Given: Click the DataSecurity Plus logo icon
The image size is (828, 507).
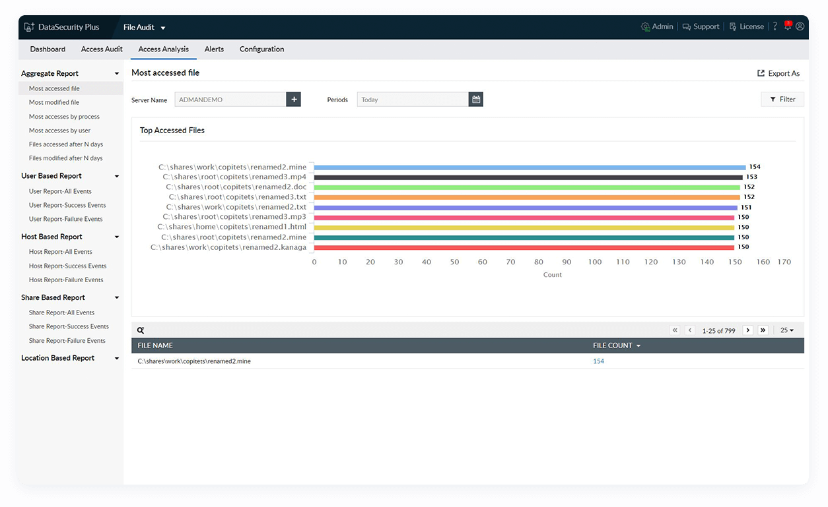Looking at the screenshot, I should tap(29, 27).
